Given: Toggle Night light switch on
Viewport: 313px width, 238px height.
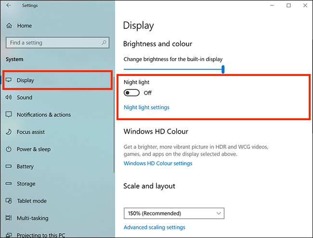Looking at the screenshot, I should pos(131,93).
